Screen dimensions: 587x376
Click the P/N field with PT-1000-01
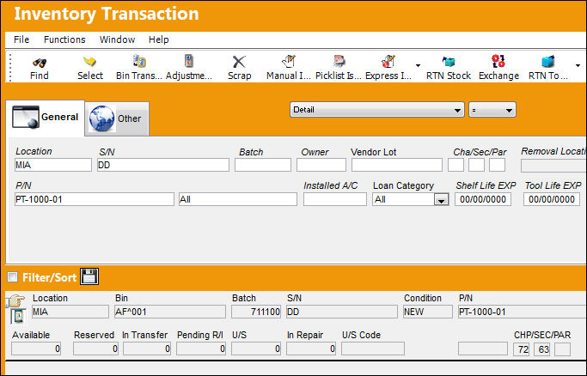click(x=95, y=199)
